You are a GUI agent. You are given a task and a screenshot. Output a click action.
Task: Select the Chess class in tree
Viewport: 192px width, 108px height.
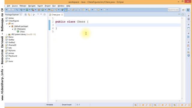[22, 31]
